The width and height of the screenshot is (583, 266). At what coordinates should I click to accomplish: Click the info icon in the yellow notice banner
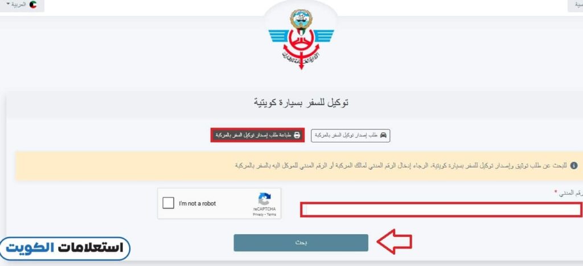point(574,165)
